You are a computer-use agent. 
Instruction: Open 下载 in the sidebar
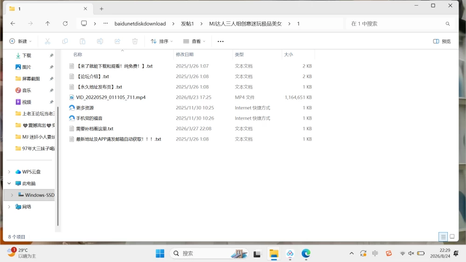27,55
